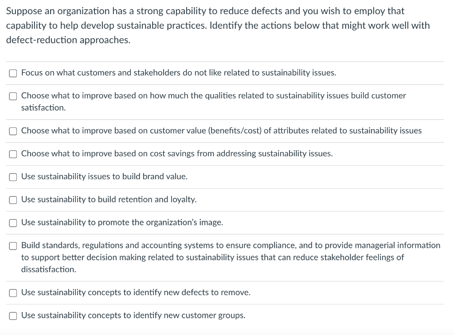Check the customer value (benefits/cost) option

(13, 131)
